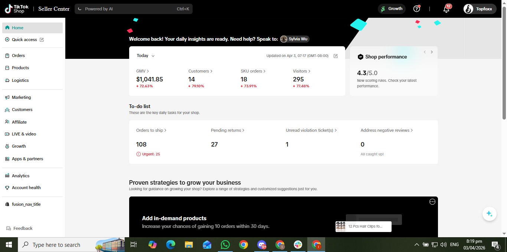Click the edit icon beside update time
The height and width of the screenshot is (252, 507).
click(x=336, y=56)
